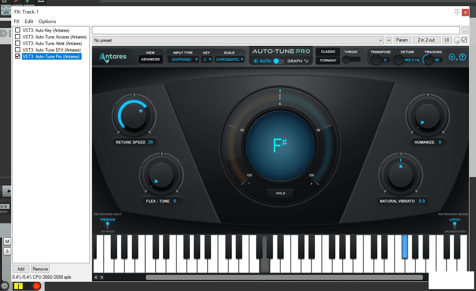Toggle Keyboard Edit Remove/Bypass switch
The image size is (476, 291).
108,225
